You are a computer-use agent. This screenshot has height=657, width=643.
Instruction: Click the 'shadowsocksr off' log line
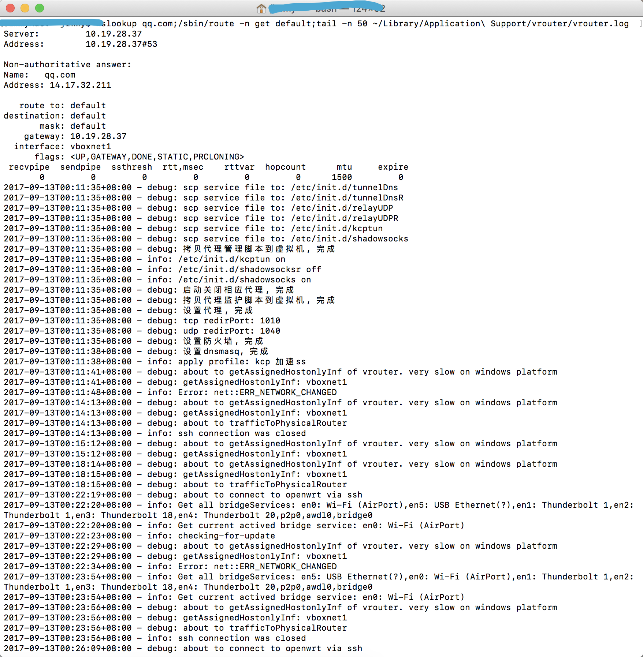[x=163, y=269]
